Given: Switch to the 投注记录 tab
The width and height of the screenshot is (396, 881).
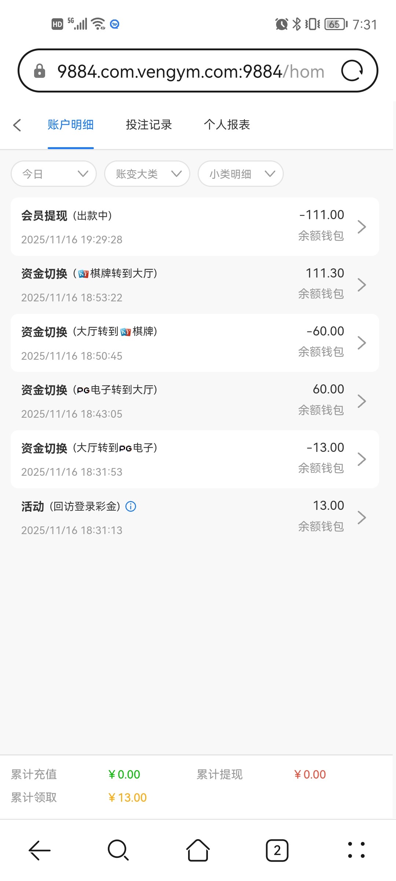Looking at the screenshot, I should 149,125.
